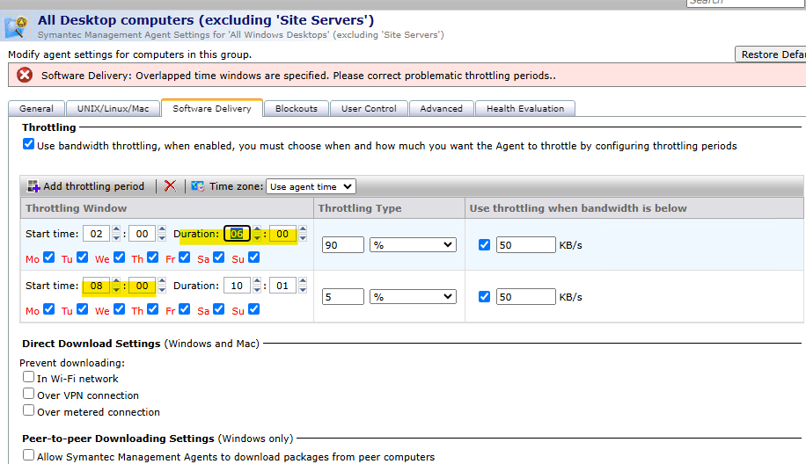Disable the Use bandwidth throttling checkbox
The image size is (806, 464).
28,145
